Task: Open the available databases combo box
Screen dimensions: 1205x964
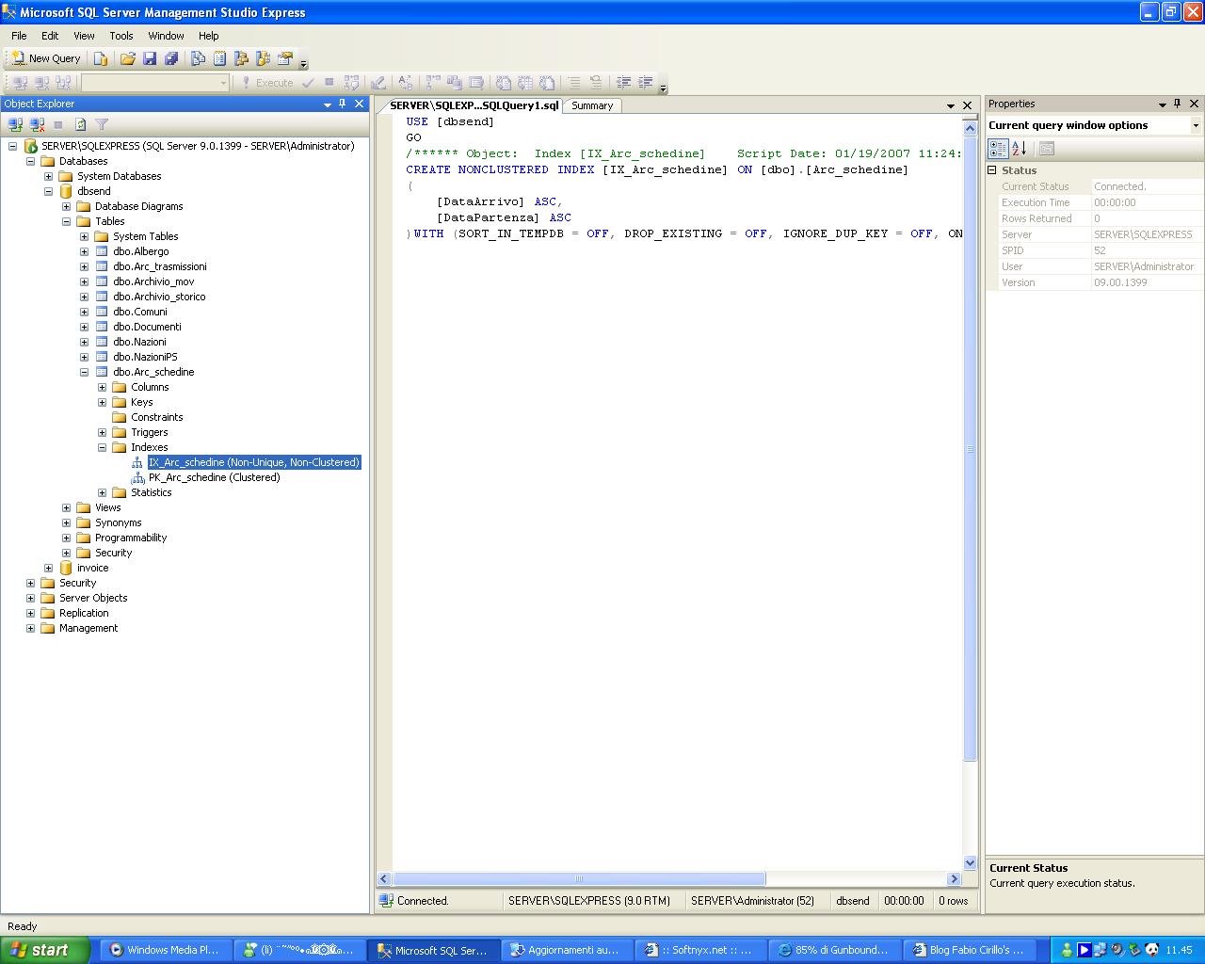Action: click(x=155, y=83)
